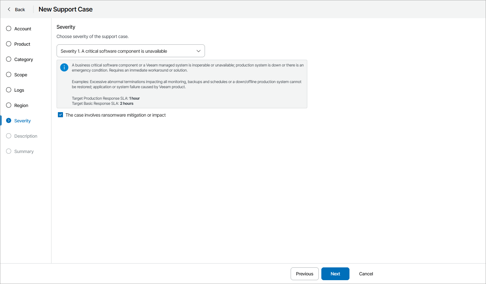Viewport: 486px width, 284px height.
Task: Click the blue info icon
Action: point(64,67)
